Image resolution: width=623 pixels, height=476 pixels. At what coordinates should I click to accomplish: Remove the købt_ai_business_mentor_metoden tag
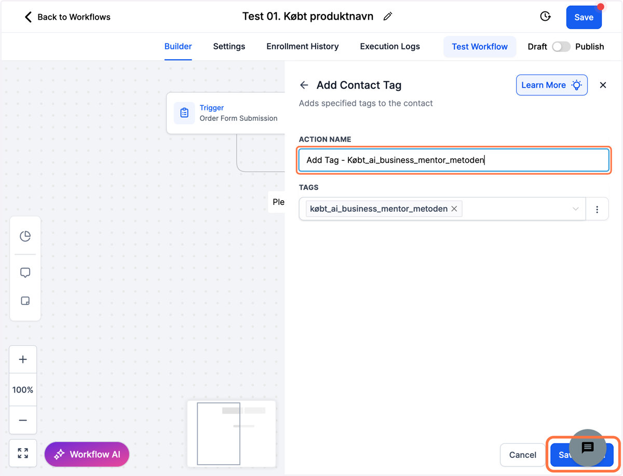(454, 208)
